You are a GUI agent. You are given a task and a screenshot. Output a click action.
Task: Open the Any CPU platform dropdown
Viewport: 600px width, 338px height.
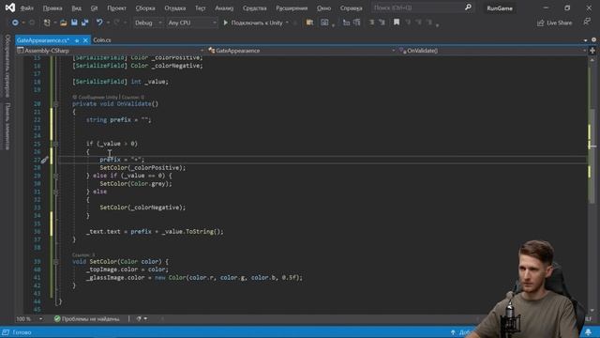(192, 23)
